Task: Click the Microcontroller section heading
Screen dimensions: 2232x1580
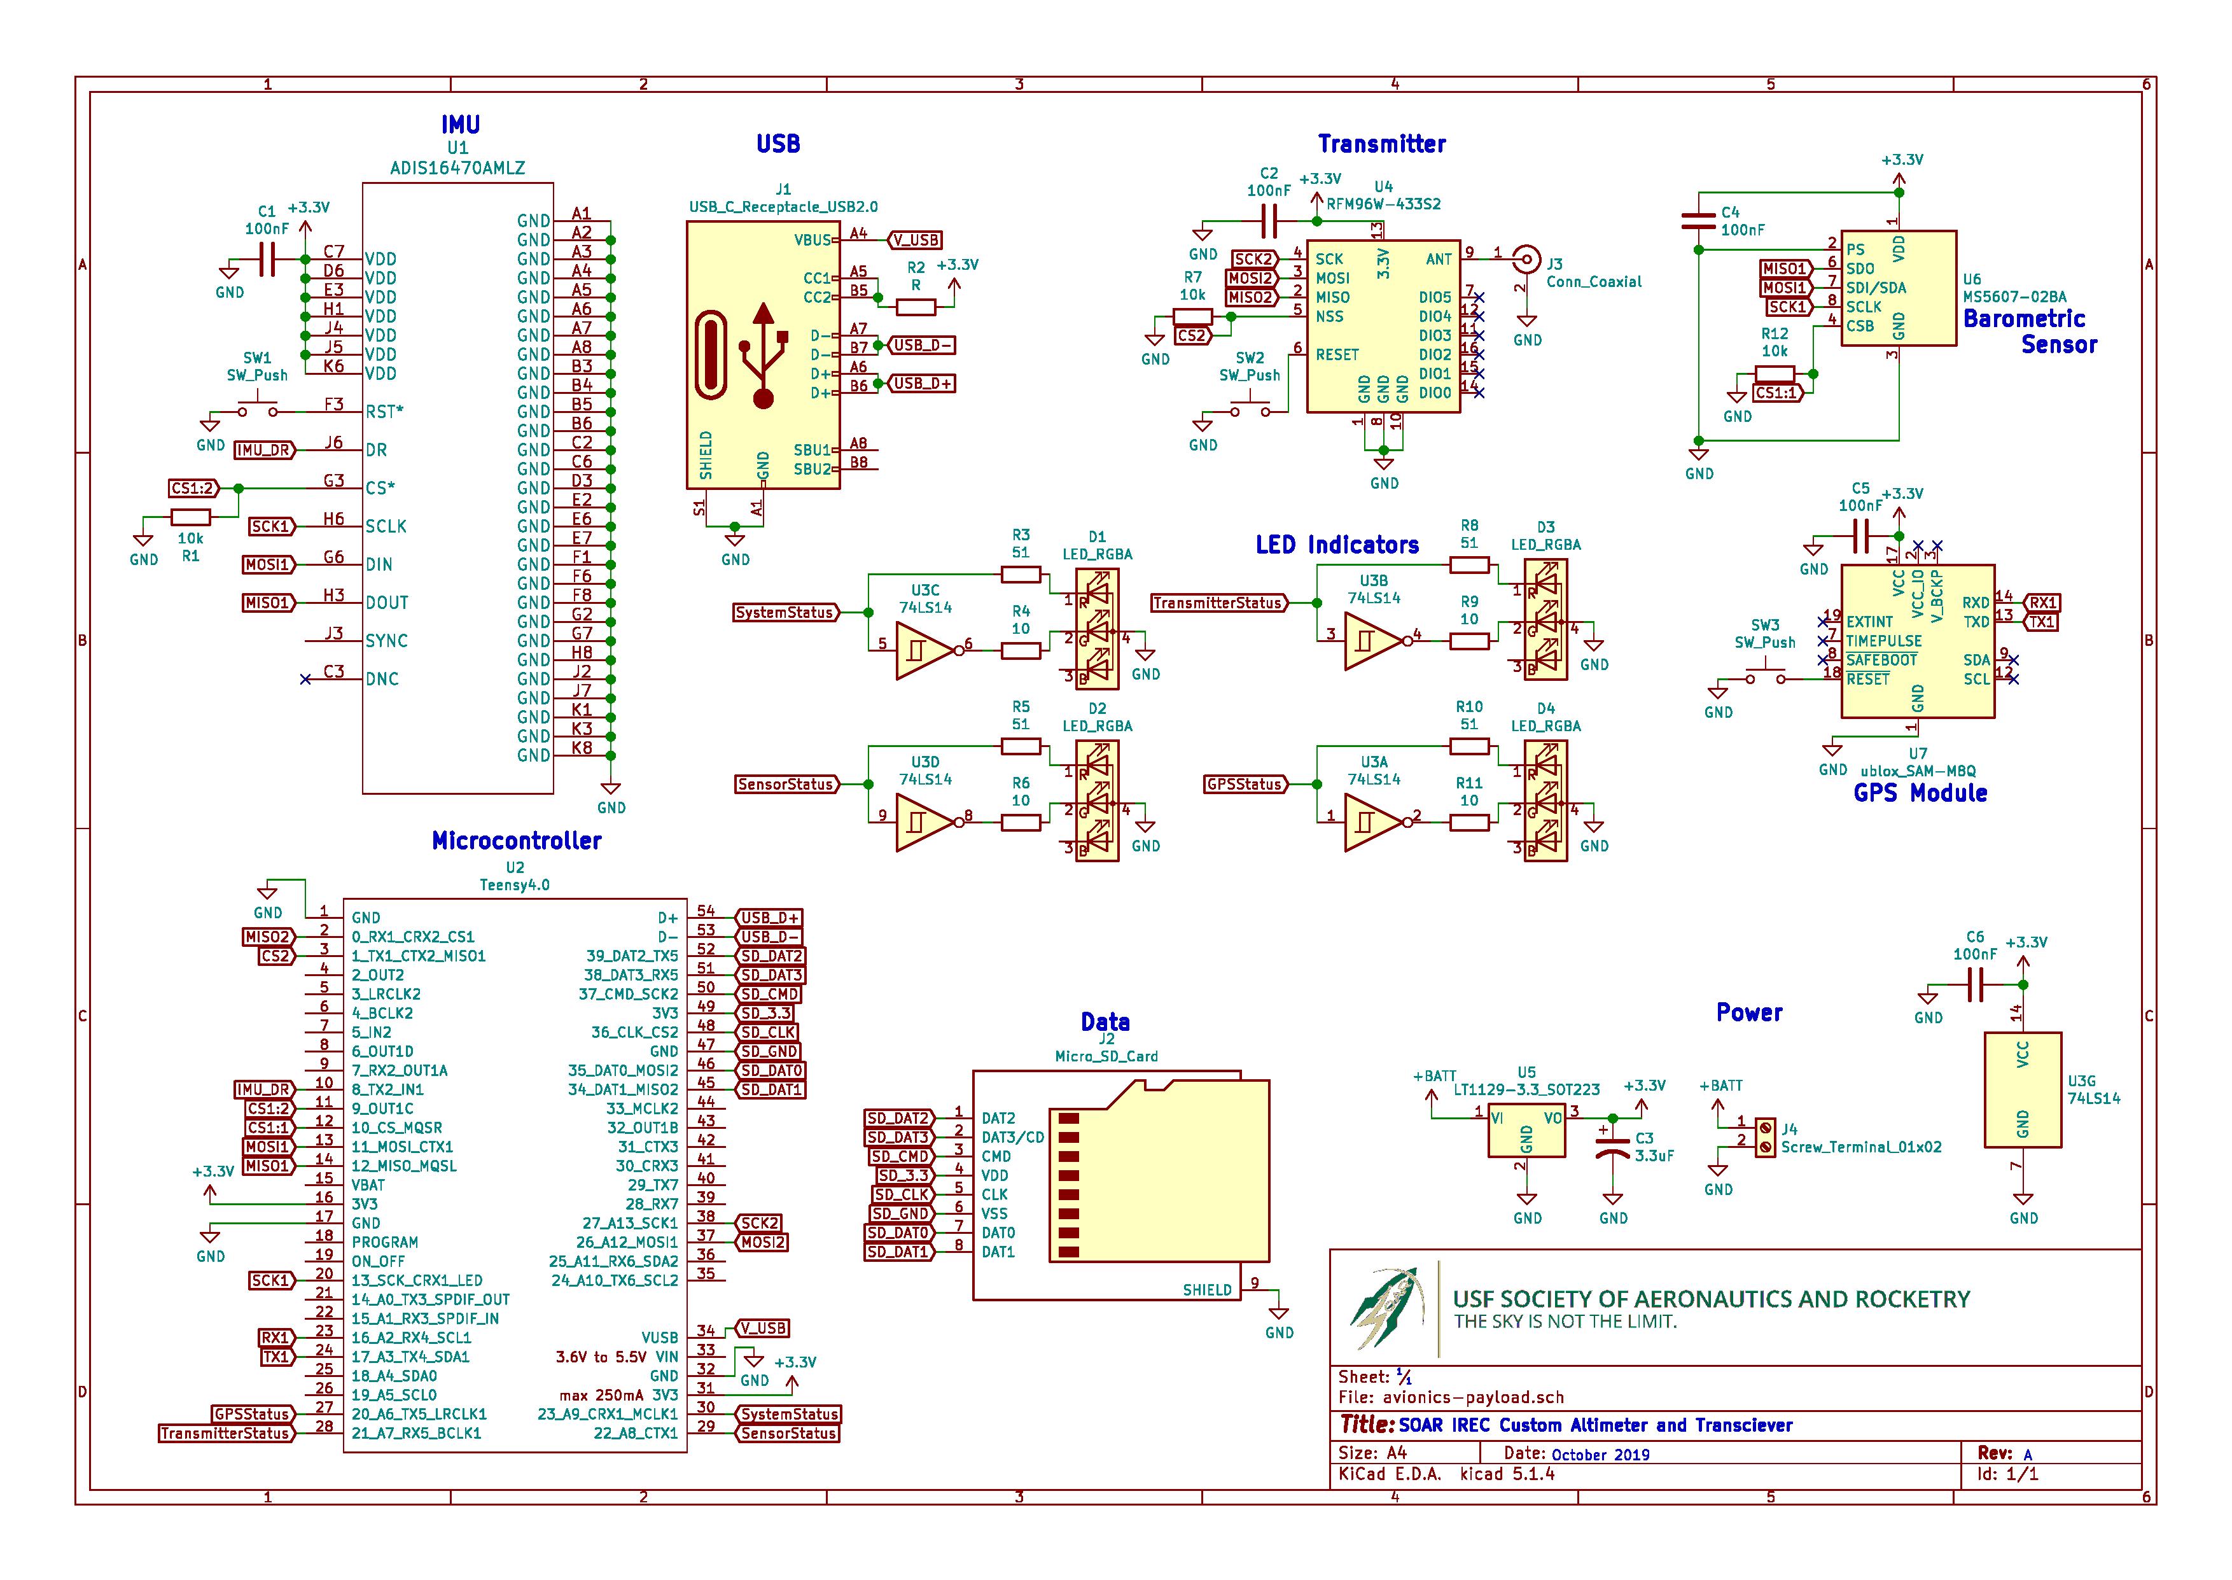Action: [517, 841]
